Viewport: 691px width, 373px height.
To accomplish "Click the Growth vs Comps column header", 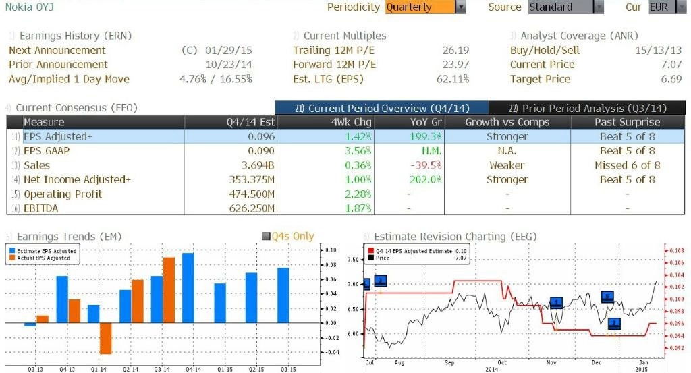I will 507,122.
